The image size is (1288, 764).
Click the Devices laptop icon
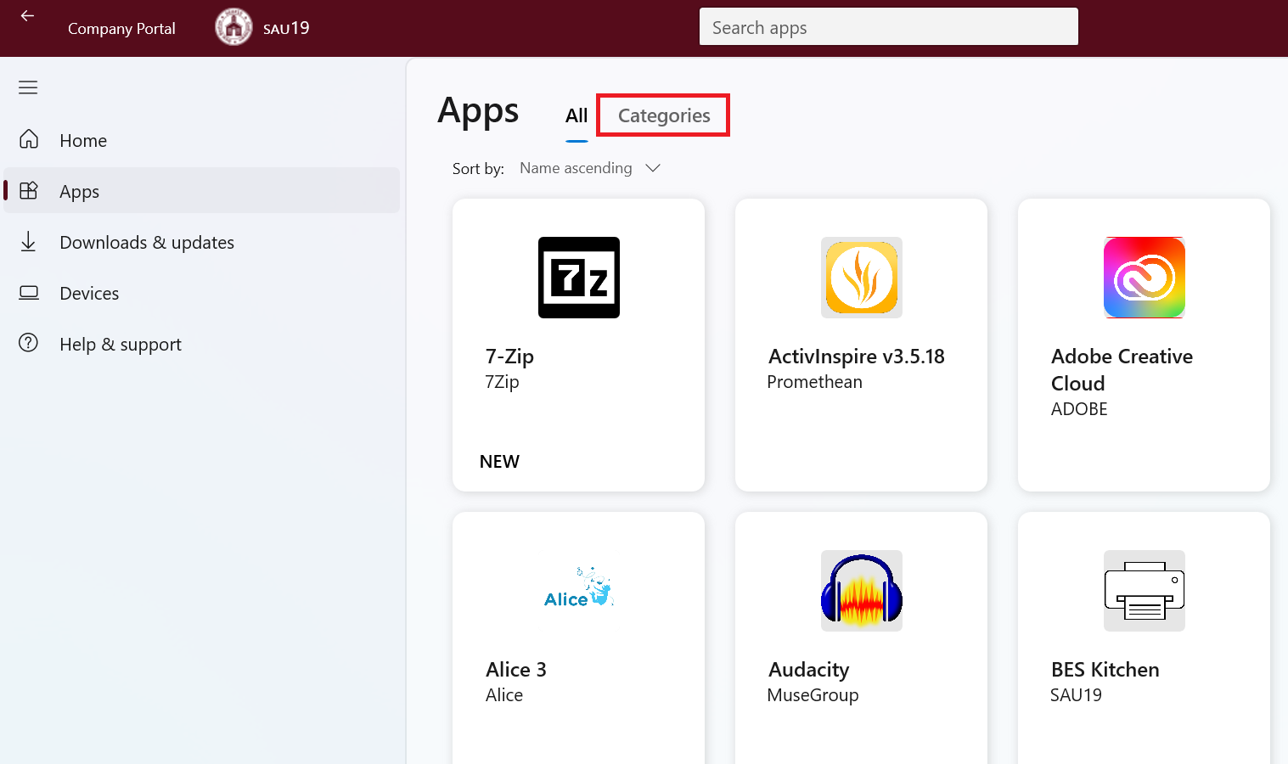pos(29,293)
